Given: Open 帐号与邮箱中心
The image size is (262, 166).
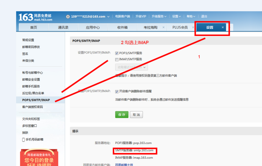Looking at the screenshot, I should point(32,73).
